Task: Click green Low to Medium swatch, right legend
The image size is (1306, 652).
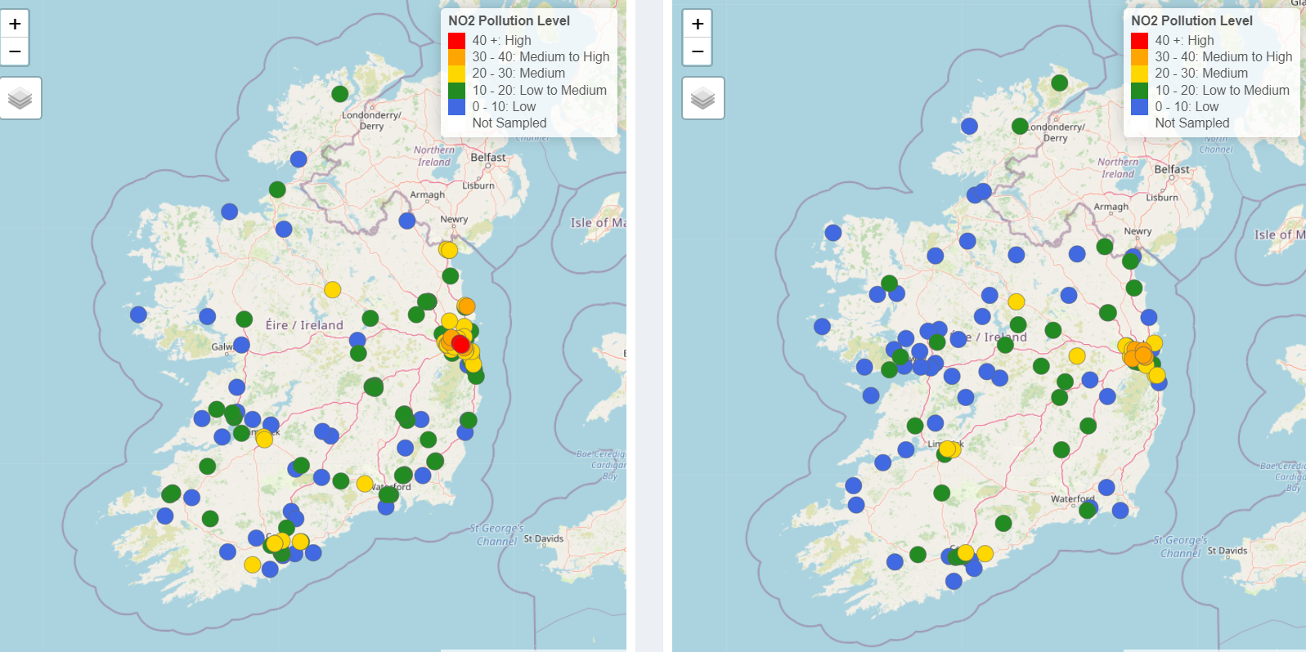Action: [x=1139, y=91]
